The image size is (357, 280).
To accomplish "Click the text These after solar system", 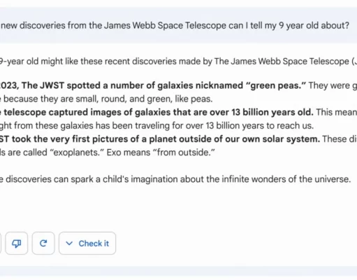I will [x=340, y=139].
